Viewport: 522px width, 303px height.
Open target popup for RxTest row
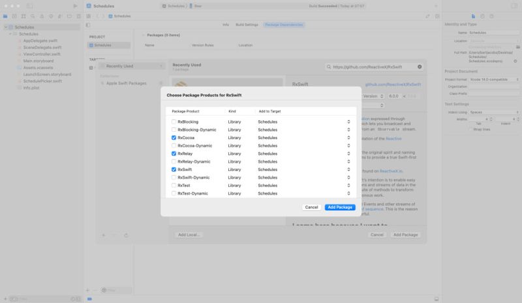pyautogui.click(x=348, y=185)
